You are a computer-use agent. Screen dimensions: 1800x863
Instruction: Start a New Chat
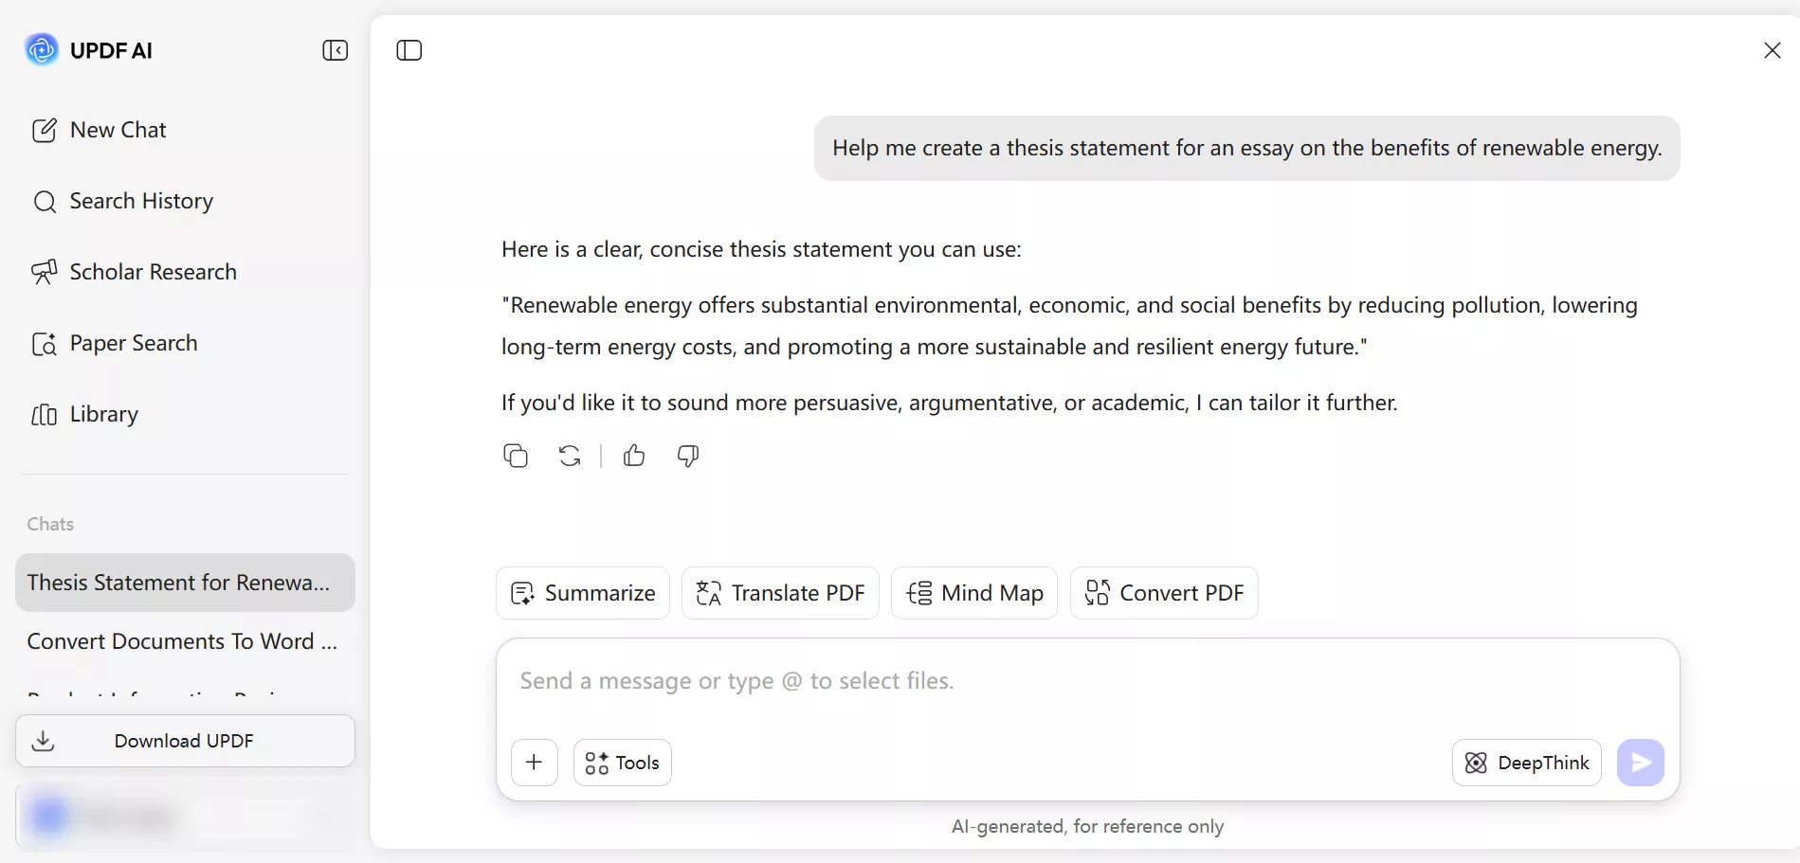point(118,130)
